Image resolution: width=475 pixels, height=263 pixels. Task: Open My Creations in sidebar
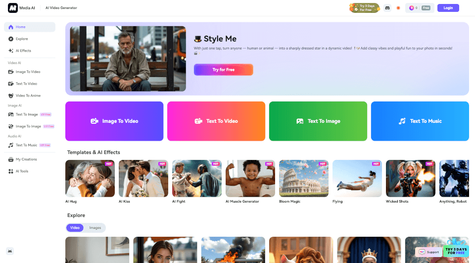(x=26, y=159)
